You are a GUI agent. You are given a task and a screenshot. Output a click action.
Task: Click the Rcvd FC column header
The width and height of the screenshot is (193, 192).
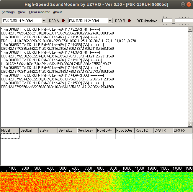(x=144, y=130)
